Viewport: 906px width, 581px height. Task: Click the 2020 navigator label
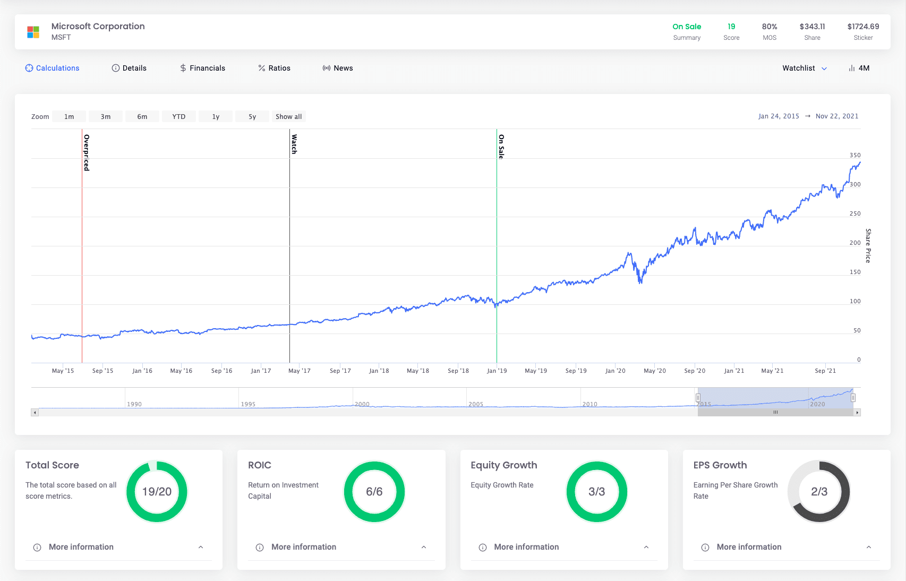818,404
